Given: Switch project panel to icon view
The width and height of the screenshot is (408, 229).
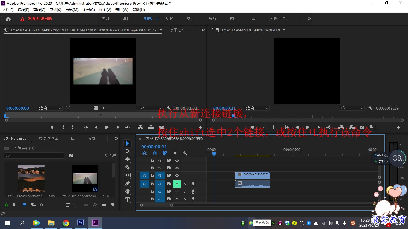Looking at the screenshot, I should pos(24,205).
